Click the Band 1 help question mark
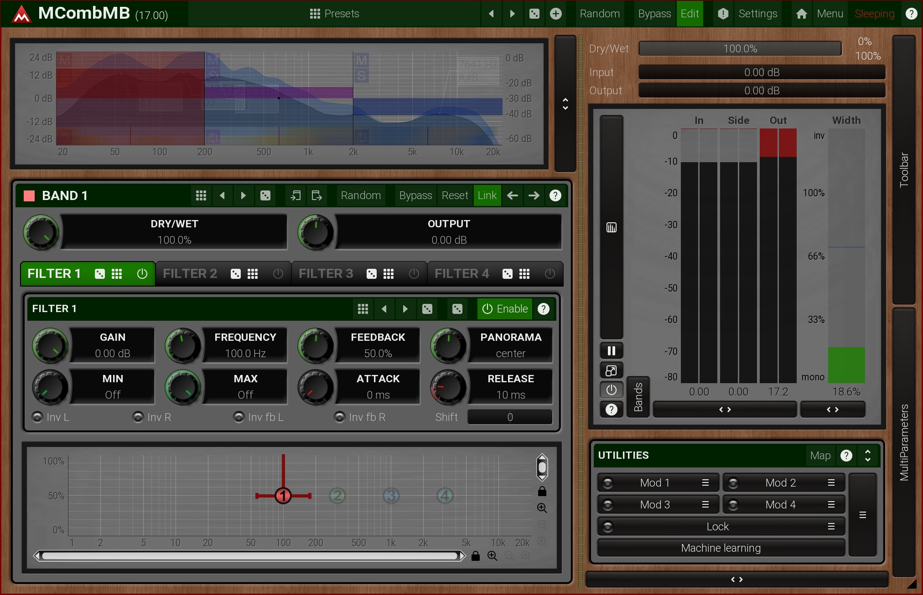This screenshot has width=923, height=595. click(x=555, y=195)
